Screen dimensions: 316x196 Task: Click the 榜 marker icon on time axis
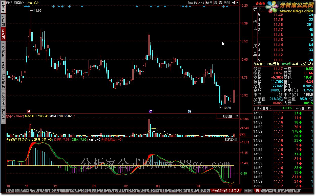151,111
